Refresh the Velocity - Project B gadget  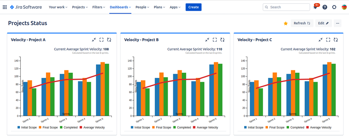coord(222,40)
